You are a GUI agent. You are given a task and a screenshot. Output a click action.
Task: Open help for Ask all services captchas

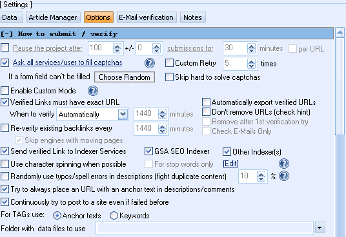click(x=150, y=63)
